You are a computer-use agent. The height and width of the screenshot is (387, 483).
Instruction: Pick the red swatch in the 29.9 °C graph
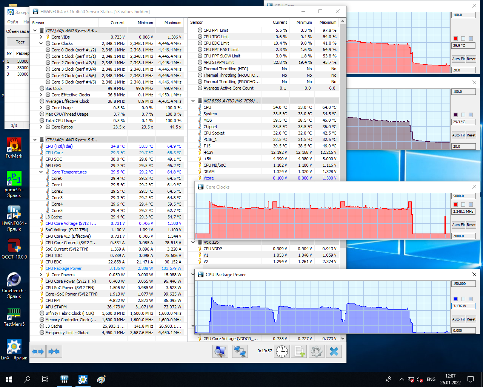tap(455, 39)
